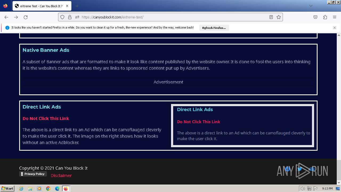Save page to Pocket
This screenshot has width=341, height=192.
click(x=315, y=17)
